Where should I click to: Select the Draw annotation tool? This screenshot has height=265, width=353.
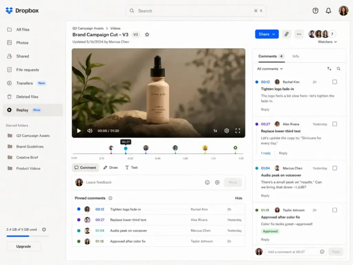111,168
